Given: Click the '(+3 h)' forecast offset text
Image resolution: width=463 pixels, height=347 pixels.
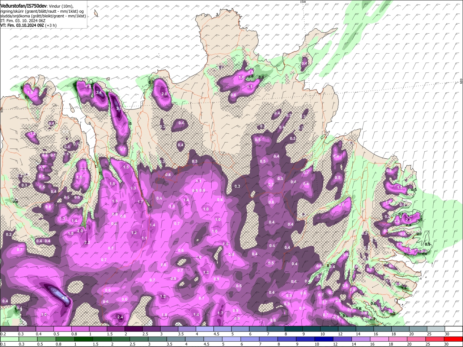Looking at the screenshot, I should (51, 25).
